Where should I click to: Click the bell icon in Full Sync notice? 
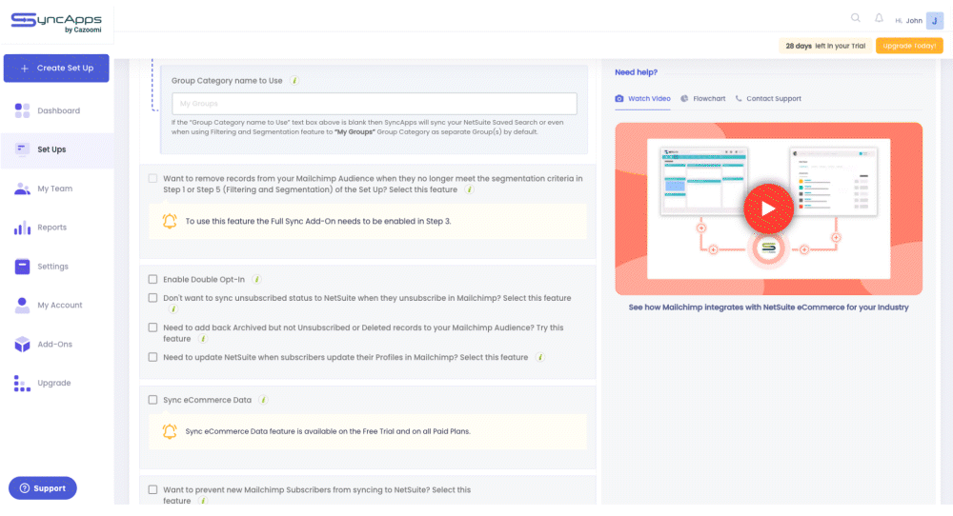click(170, 221)
